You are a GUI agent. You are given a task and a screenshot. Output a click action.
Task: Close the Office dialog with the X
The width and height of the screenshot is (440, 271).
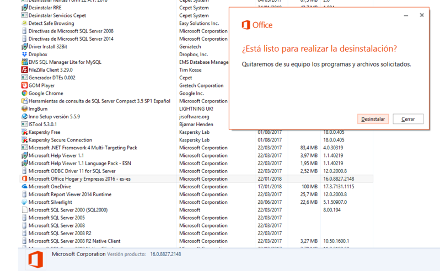point(421,15)
